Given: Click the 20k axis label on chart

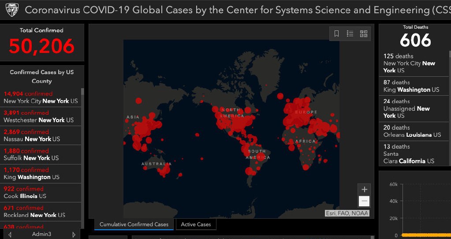Looking at the screenshot, I should [394, 218].
